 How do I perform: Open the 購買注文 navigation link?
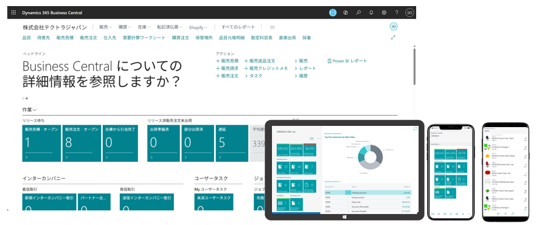click(x=181, y=38)
